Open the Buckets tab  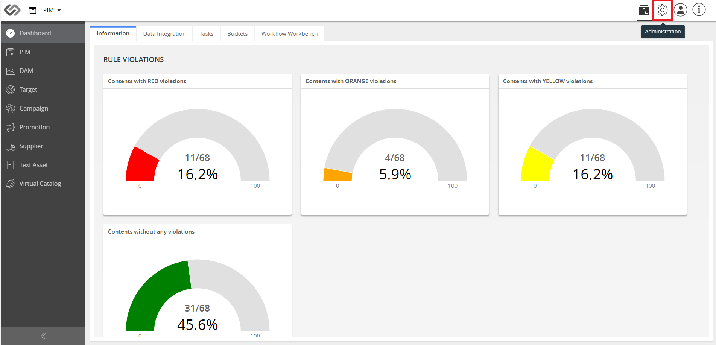tap(237, 33)
